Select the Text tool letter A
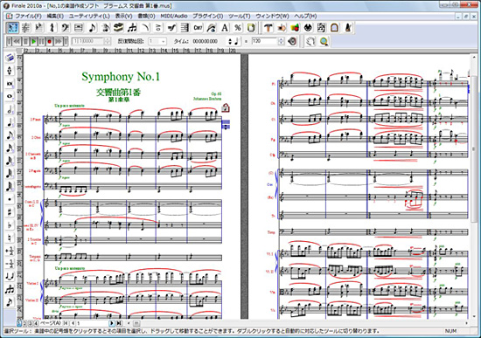 (224, 28)
